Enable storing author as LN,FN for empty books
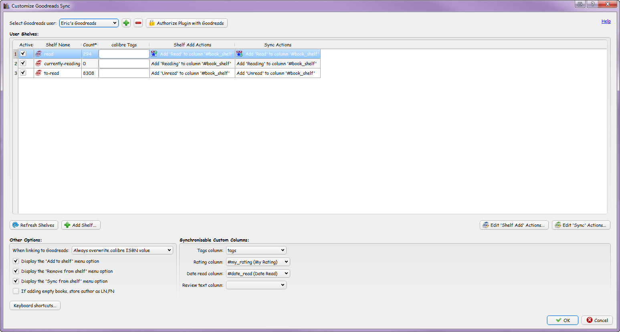Viewport: 620px width, 332px height. click(16, 291)
